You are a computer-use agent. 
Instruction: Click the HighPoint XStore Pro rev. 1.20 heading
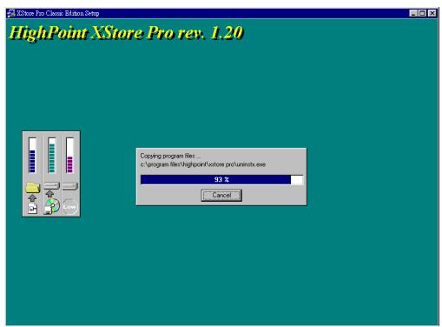(126, 32)
